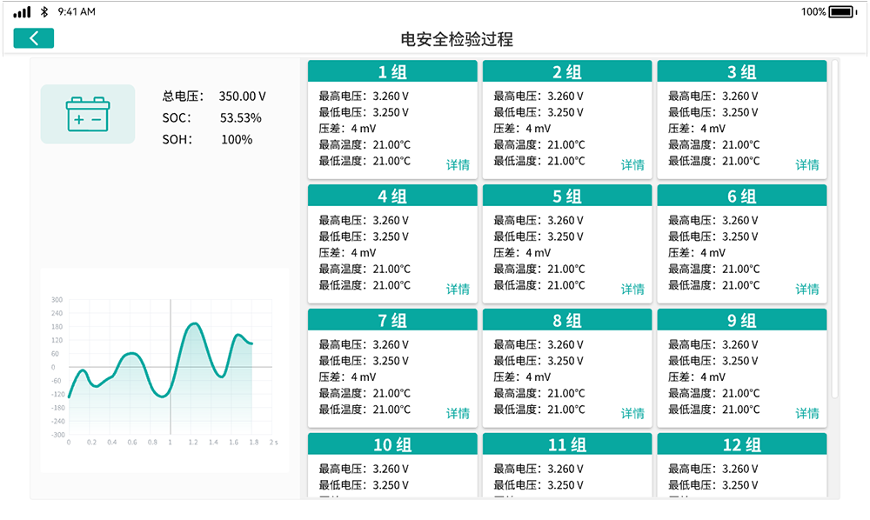
Task: Tap the 100% battery status indicator
Action: (829, 11)
